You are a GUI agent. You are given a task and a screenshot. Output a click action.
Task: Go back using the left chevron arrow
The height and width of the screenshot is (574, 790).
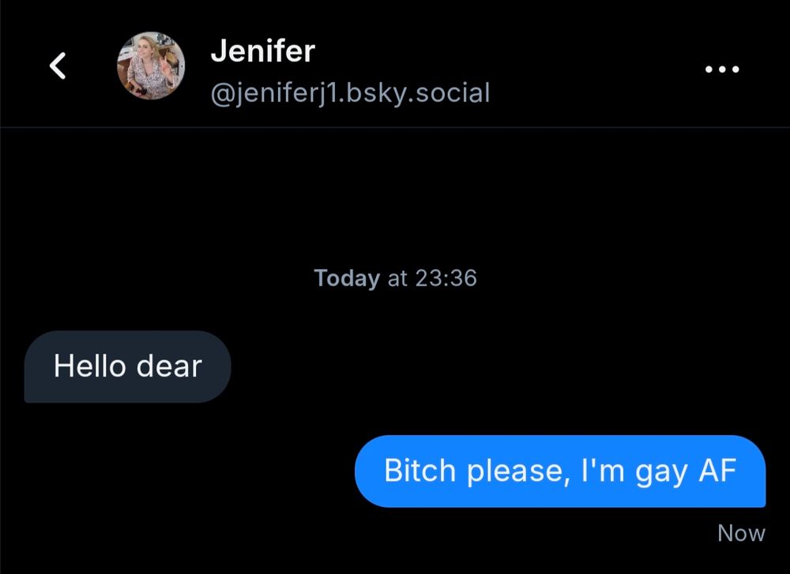58,66
